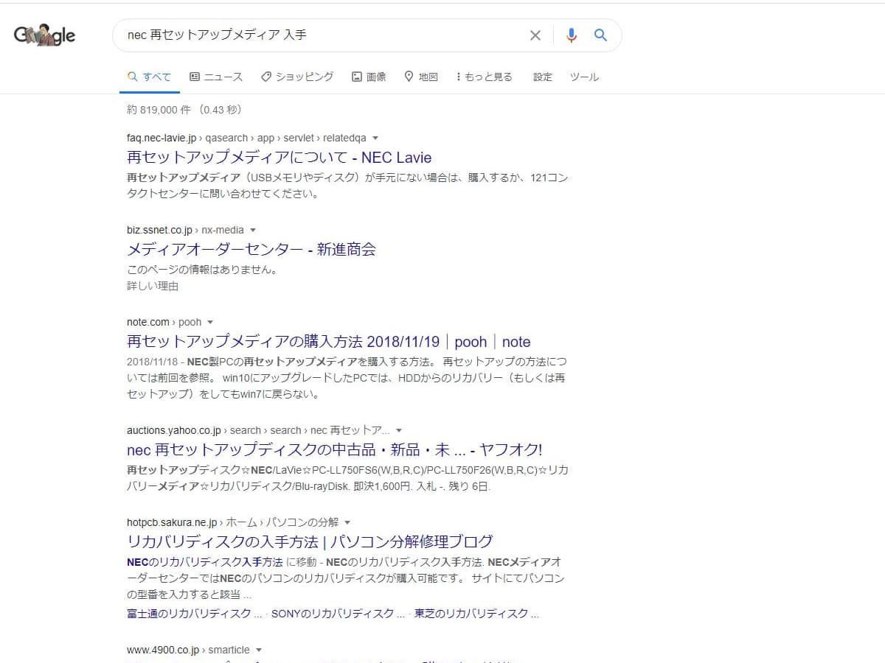Open リカバリディスクの入手方法 blog result
885x663 pixels.
click(x=310, y=541)
